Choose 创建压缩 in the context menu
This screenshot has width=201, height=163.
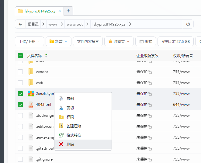74,126
